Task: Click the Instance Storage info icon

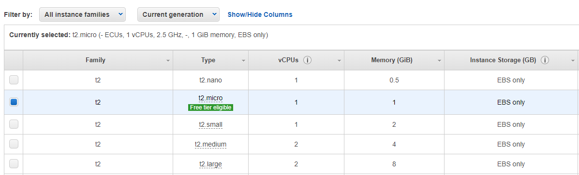Action: 545,60
